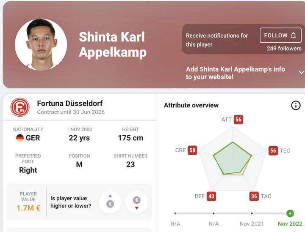The width and height of the screenshot is (305, 232).
Task: Click the 1.7M € player value
Action: [28, 208]
